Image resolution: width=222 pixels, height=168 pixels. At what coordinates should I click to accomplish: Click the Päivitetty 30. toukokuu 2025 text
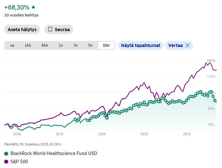tap(31, 144)
